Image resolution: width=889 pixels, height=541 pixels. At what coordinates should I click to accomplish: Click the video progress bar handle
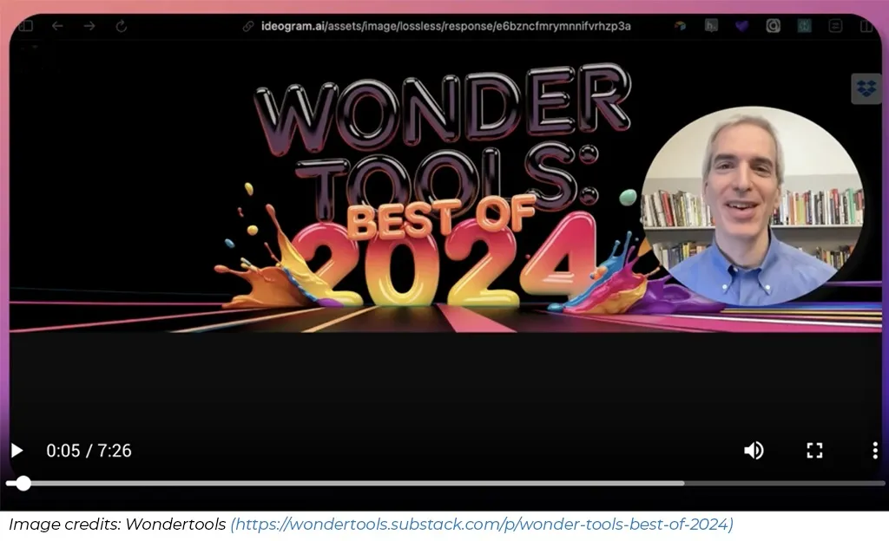[x=23, y=483]
